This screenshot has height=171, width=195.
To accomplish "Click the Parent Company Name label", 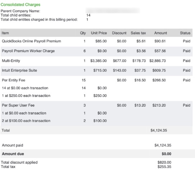I will coord(20,11).
